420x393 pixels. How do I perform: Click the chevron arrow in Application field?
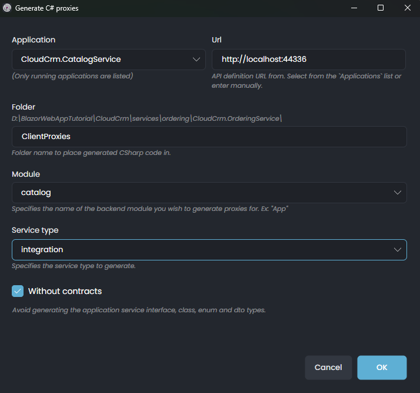196,59
